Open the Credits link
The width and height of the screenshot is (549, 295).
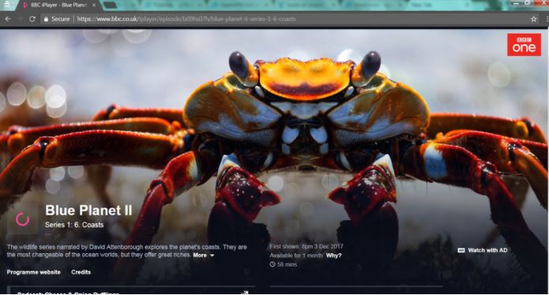81,272
